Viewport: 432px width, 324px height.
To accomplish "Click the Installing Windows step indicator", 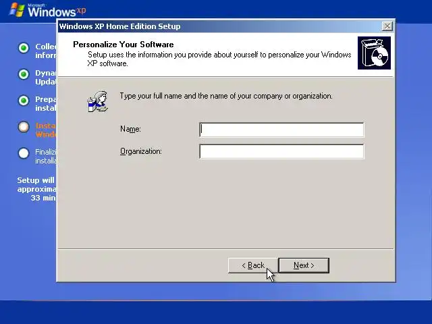I will tap(24, 127).
